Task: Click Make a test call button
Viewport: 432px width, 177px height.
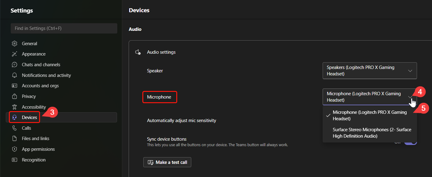Action: [167, 162]
